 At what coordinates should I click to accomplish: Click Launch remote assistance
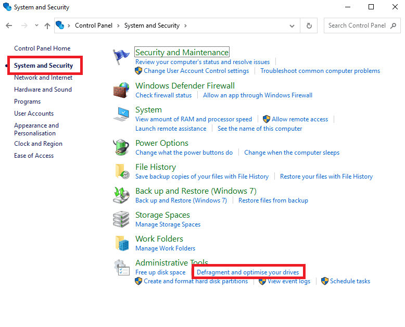point(171,129)
